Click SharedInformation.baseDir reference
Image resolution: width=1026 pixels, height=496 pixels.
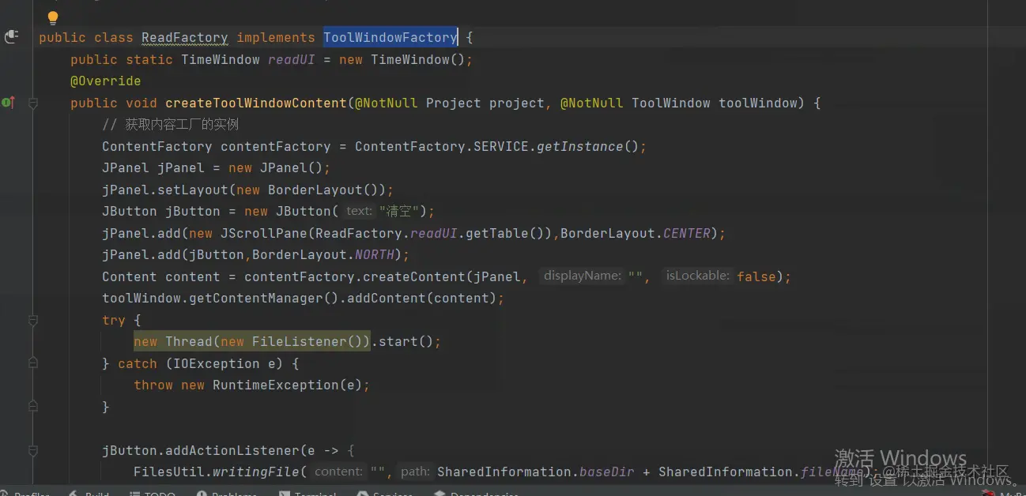[536, 472]
